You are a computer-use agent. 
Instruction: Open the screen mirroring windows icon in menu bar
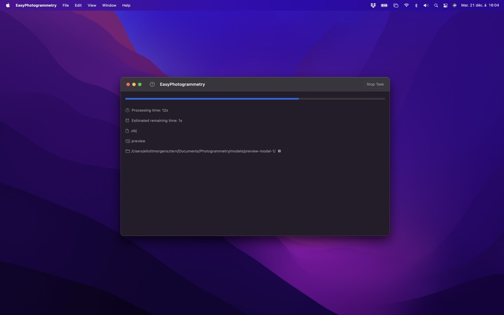click(396, 5)
